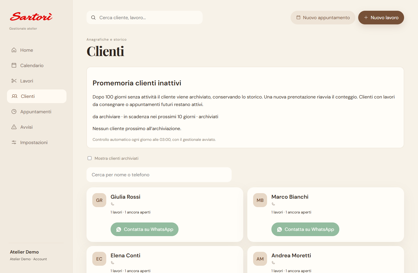Open Home in the sidebar
This screenshot has width=418, height=273.
37,50
